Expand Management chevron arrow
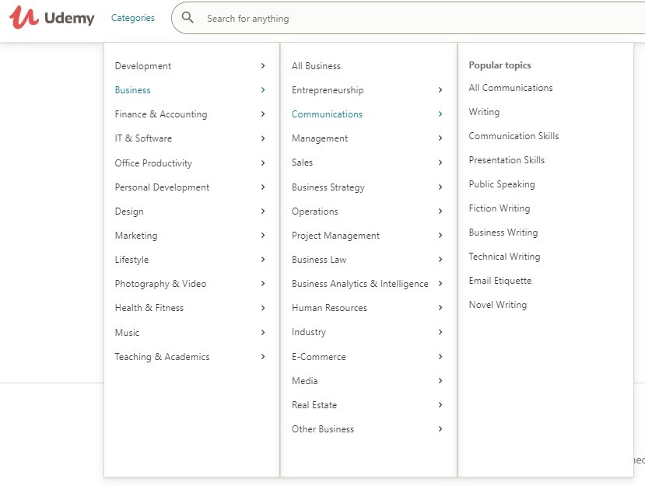The image size is (645, 486). tap(440, 138)
